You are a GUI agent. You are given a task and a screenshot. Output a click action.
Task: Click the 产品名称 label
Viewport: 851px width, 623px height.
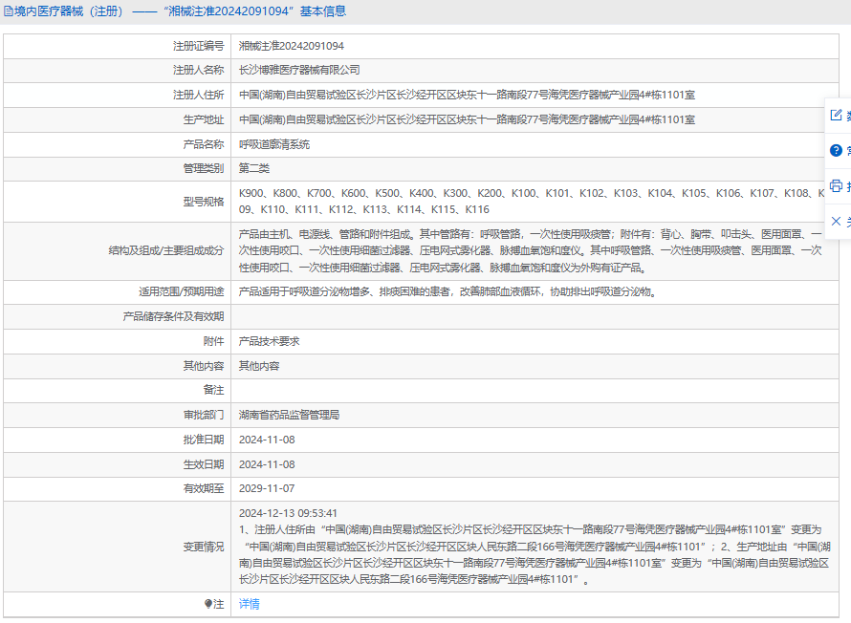[x=203, y=144]
